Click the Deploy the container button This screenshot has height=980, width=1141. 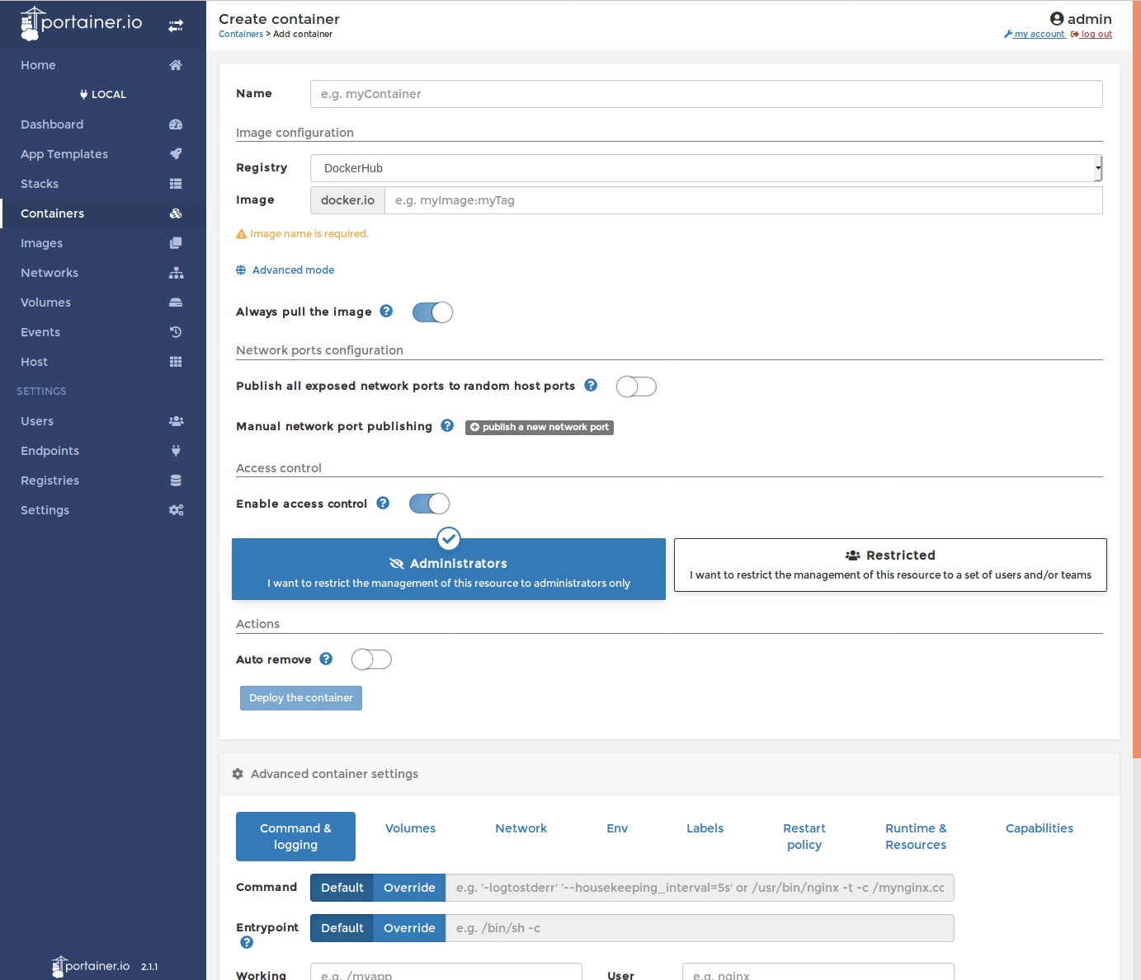click(300, 697)
